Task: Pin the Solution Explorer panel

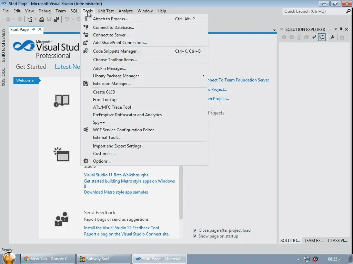Action: coord(341,29)
